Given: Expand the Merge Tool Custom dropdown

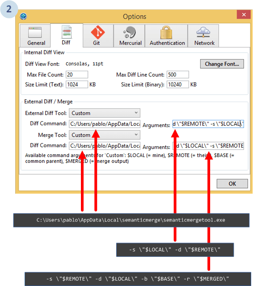Looking at the screenshot, I should (105, 135).
